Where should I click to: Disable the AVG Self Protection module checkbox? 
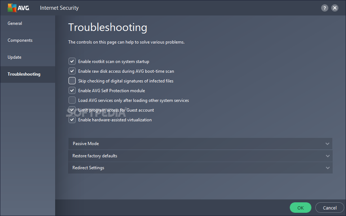[x=72, y=90]
